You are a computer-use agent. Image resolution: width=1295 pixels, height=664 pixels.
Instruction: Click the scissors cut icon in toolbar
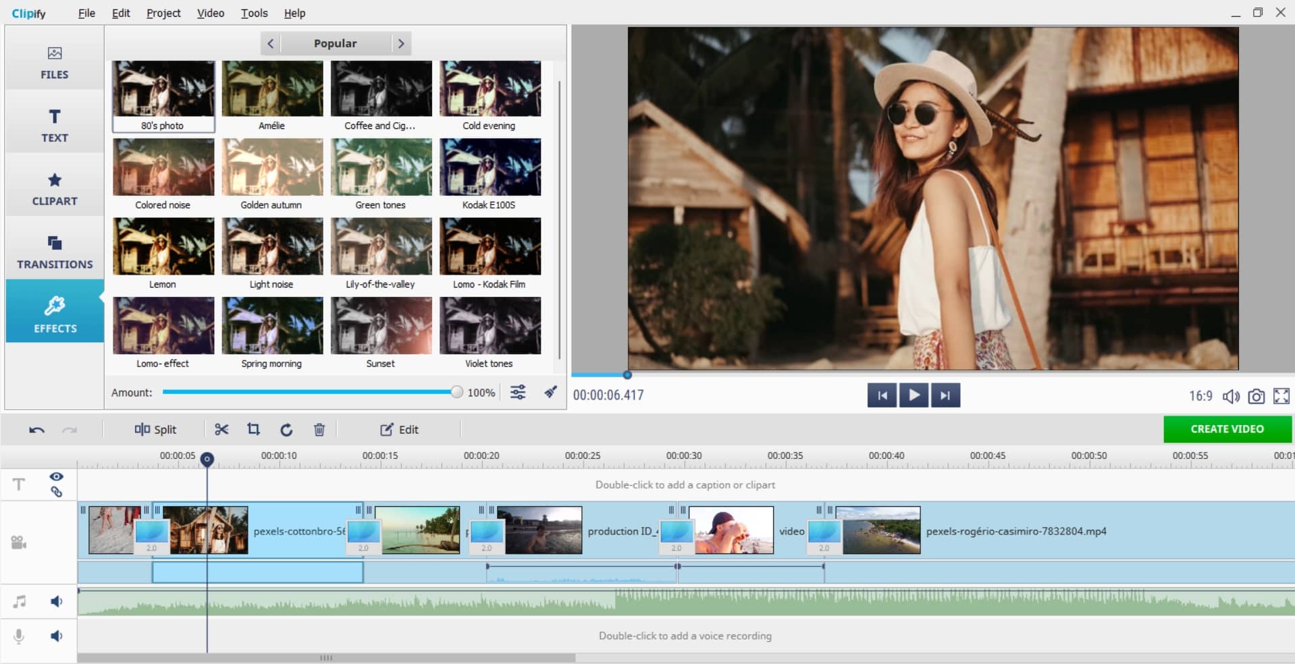coord(221,429)
